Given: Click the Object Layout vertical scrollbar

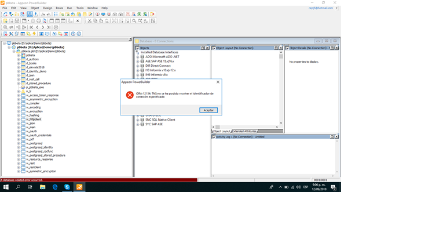Looking at the screenshot, I should 281,87.
